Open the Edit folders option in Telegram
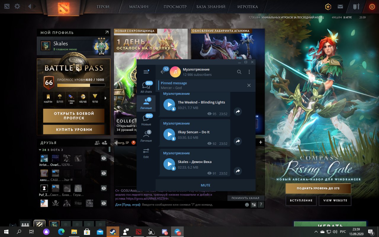The image size is (379, 237). pyautogui.click(x=146, y=153)
